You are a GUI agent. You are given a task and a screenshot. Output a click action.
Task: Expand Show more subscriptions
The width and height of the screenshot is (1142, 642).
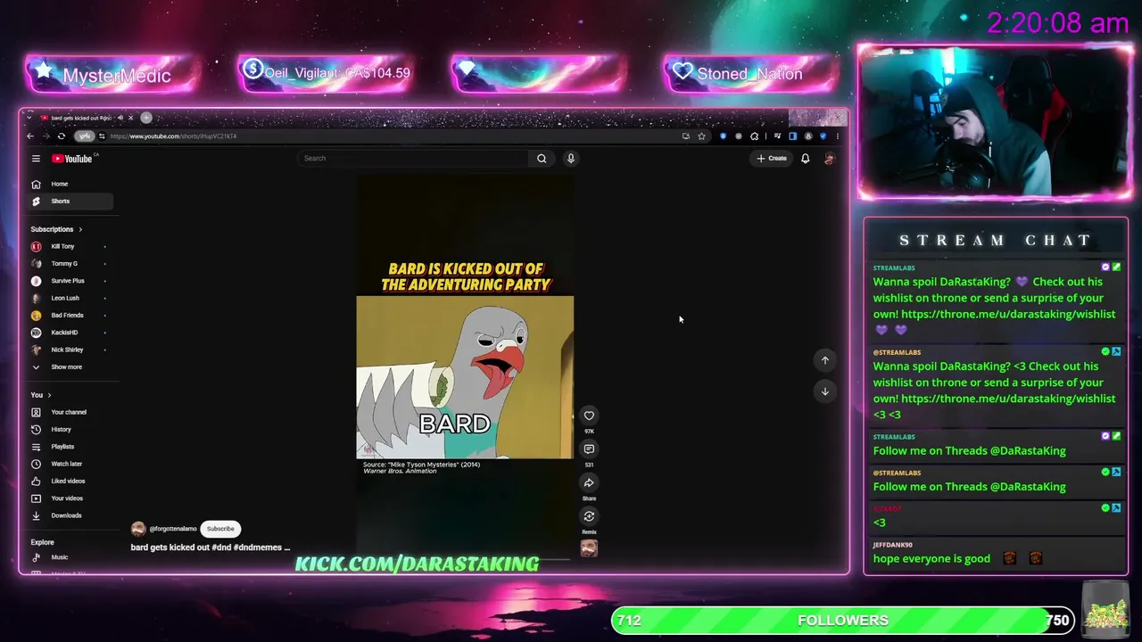point(71,367)
